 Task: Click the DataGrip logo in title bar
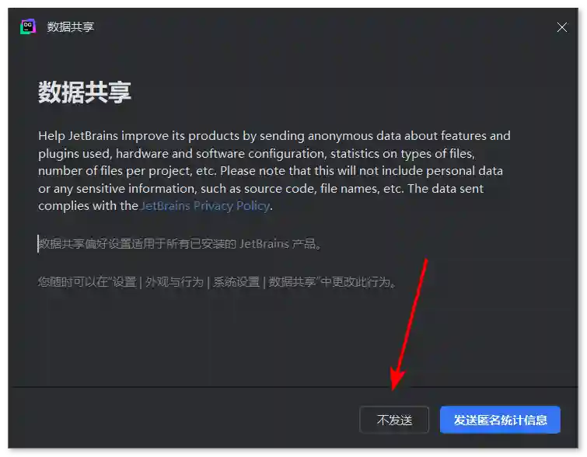28,26
